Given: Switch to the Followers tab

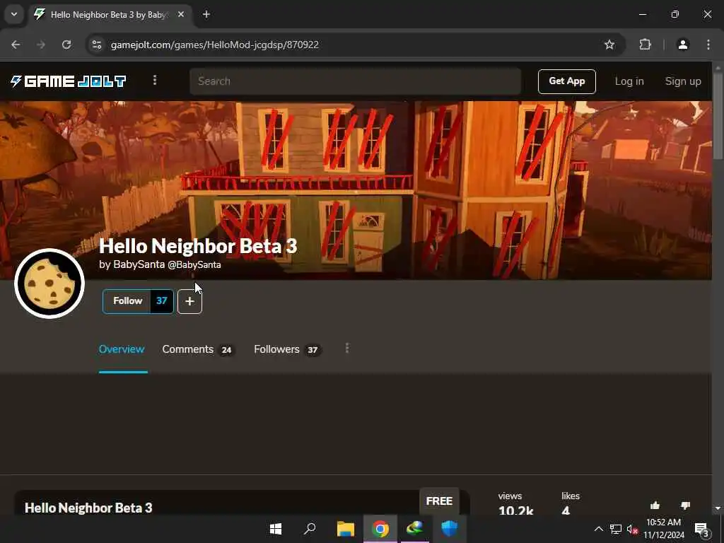Looking at the screenshot, I should tap(287, 349).
